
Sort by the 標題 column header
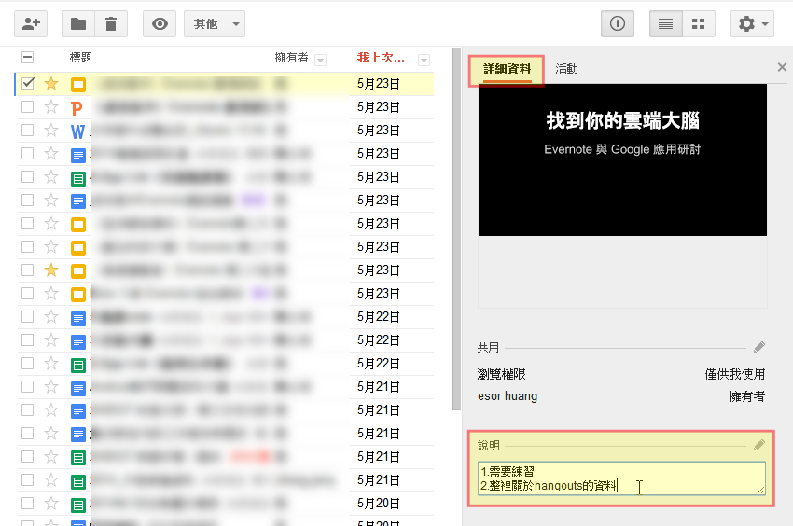point(80,58)
